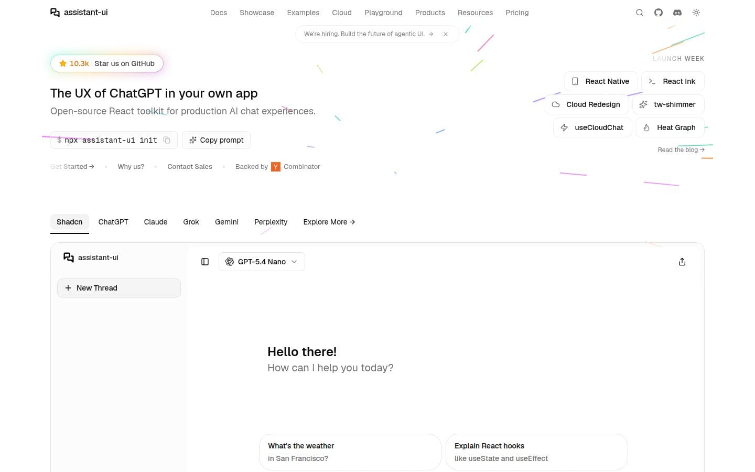Click the sparkle icon on tw-shimmer
Viewport: 755px width, 472px height.
(643, 104)
